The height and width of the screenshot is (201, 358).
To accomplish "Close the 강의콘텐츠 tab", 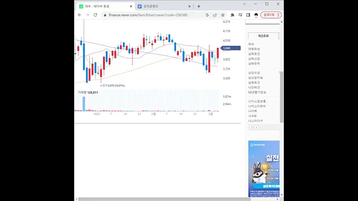I will pyautogui.click(x=189, y=6).
